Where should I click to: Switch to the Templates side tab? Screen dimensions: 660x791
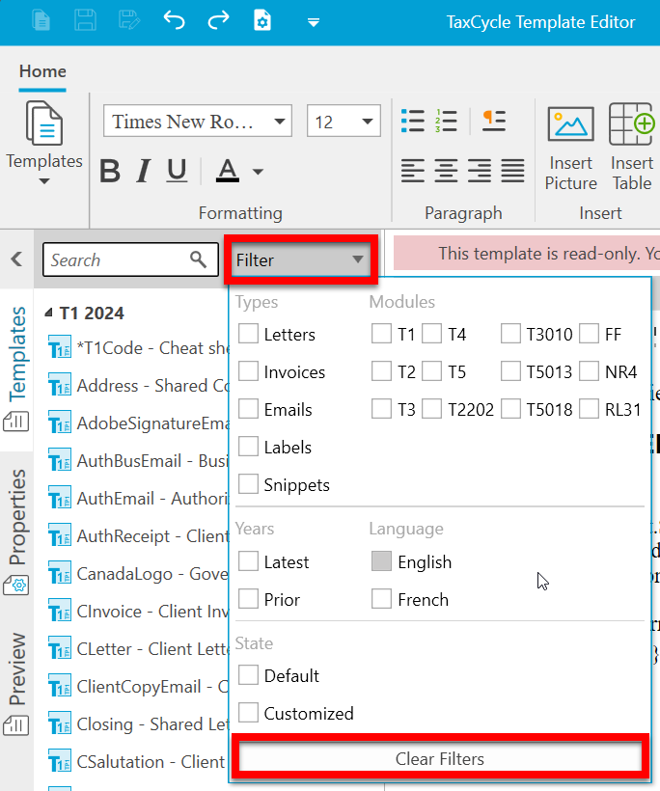click(16, 368)
